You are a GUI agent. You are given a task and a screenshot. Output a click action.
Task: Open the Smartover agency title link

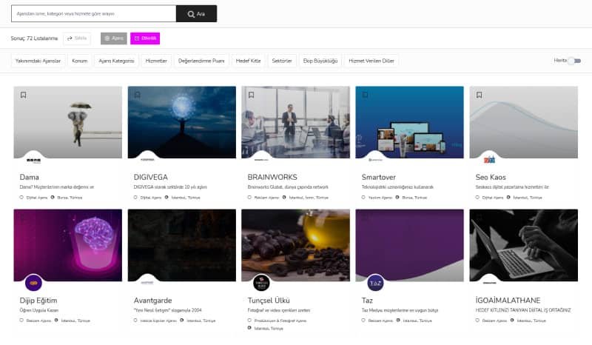tap(379, 177)
